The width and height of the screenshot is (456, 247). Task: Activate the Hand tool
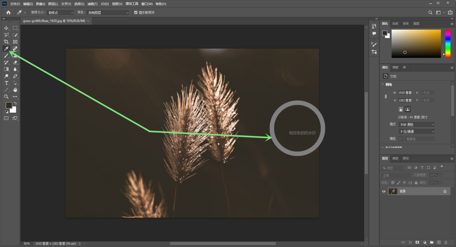pos(15,90)
